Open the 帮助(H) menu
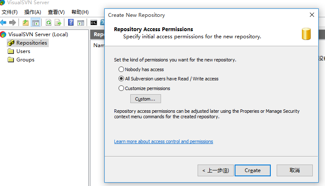This screenshot has height=186, width=325. 80,12
